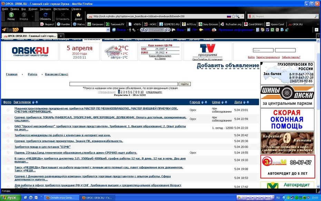The image size is (321, 201).
Task: Click the search magnifier in Yandex box
Action: [x=316, y=16]
